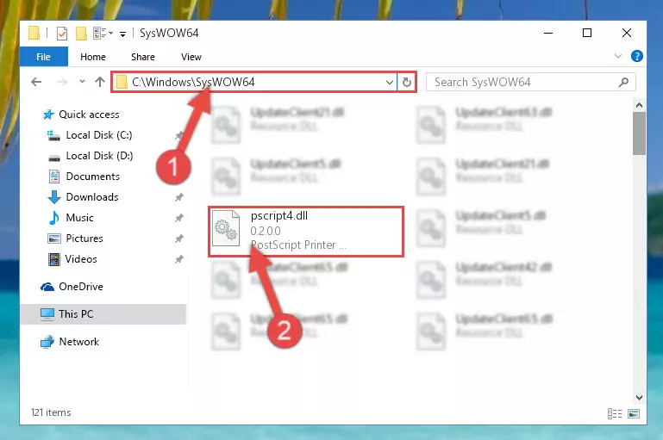Screen dimensions: 663x440
Task: Click the Search SysWOW64 box
Action: pyautogui.click(x=530, y=82)
